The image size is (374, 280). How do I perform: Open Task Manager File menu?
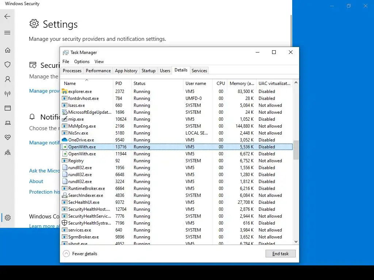click(66, 61)
